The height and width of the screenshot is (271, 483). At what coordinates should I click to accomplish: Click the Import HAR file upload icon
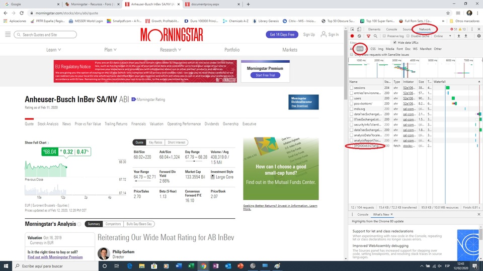tap(459, 36)
